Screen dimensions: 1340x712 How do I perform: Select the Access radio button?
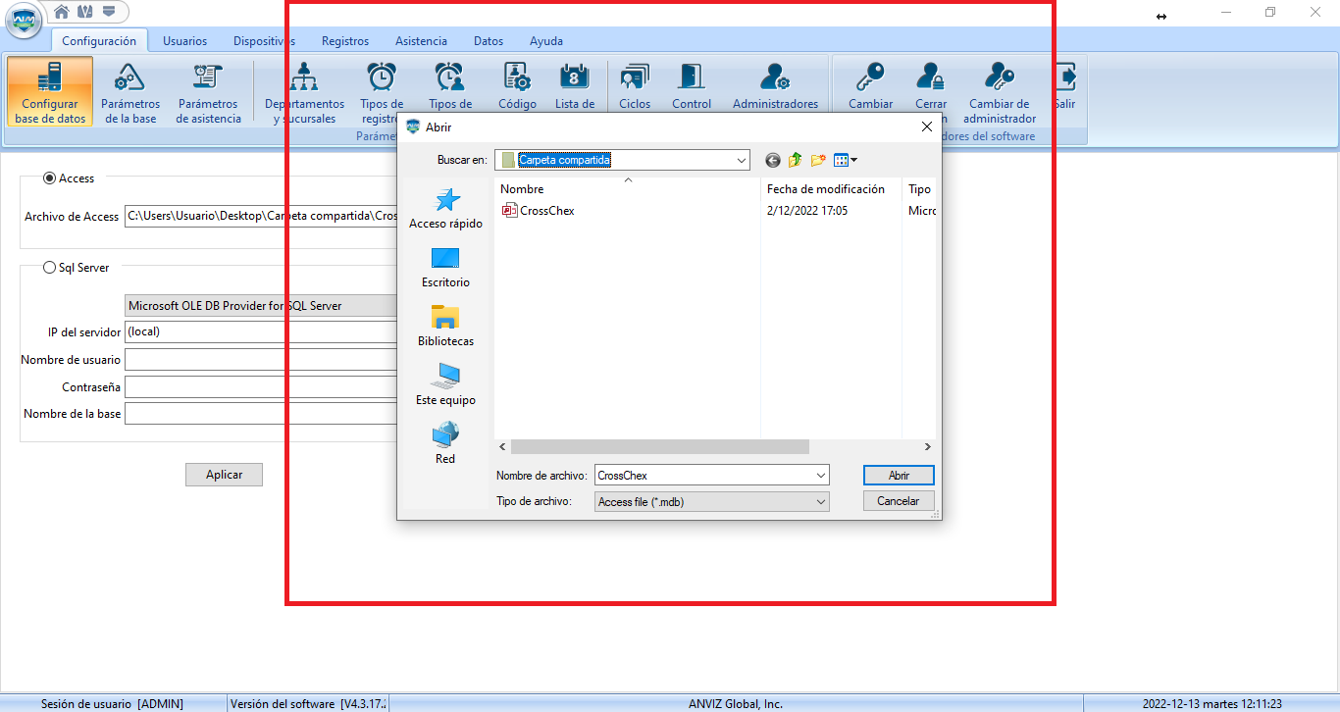[49, 178]
